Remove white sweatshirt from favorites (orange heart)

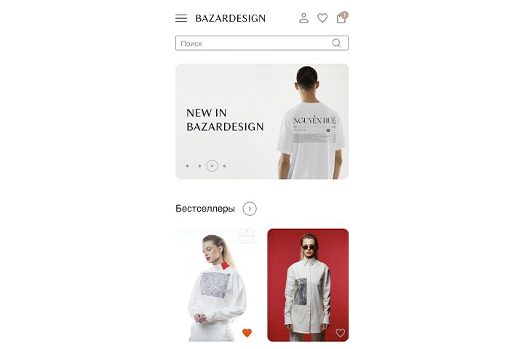(x=247, y=332)
